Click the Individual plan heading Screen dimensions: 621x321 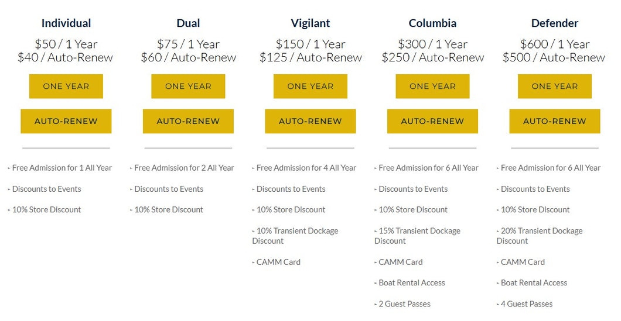66,23
